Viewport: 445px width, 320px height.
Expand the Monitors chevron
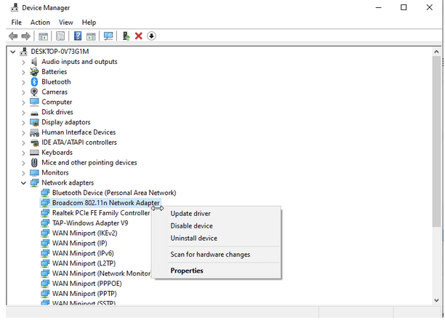click(23, 173)
